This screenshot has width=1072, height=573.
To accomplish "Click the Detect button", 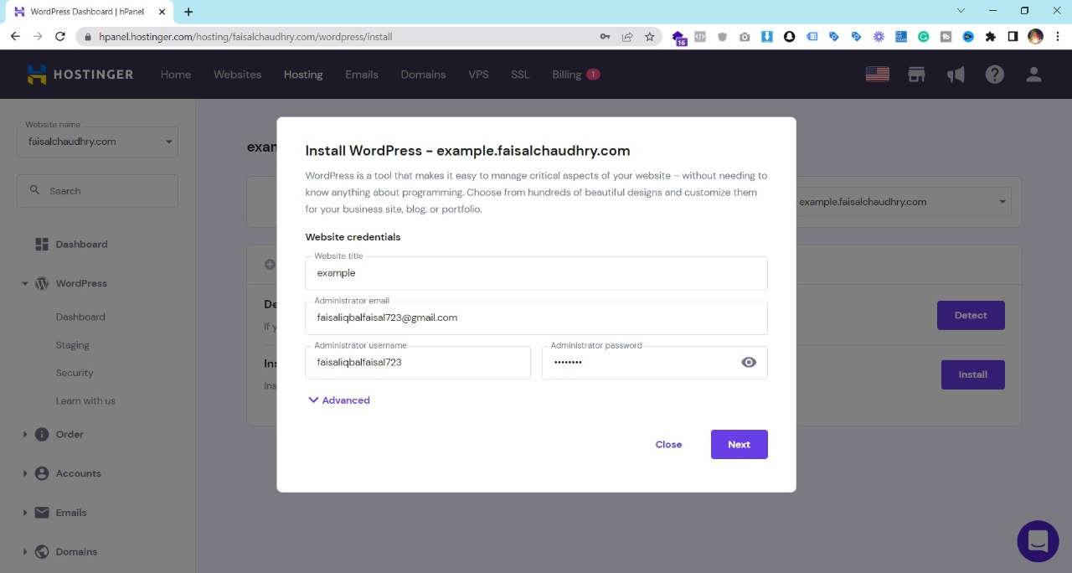I will point(971,315).
